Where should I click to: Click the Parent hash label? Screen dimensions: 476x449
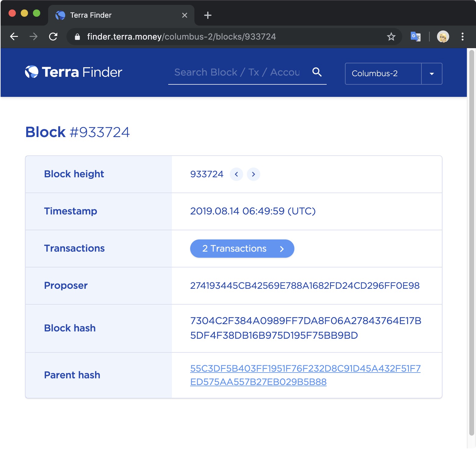click(x=72, y=375)
